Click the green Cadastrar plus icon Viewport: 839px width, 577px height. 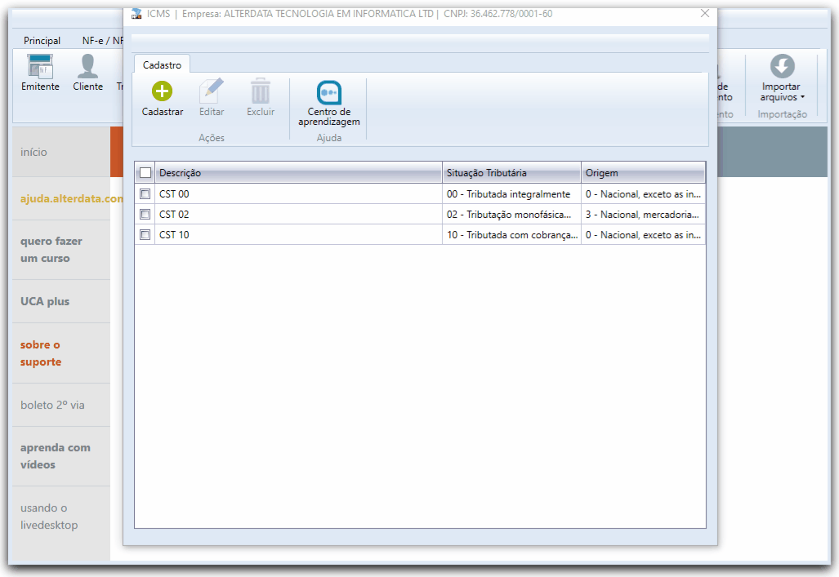[x=162, y=91]
